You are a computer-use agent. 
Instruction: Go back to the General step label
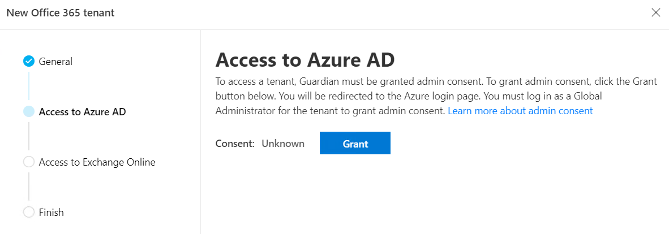(x=55, y=62)
